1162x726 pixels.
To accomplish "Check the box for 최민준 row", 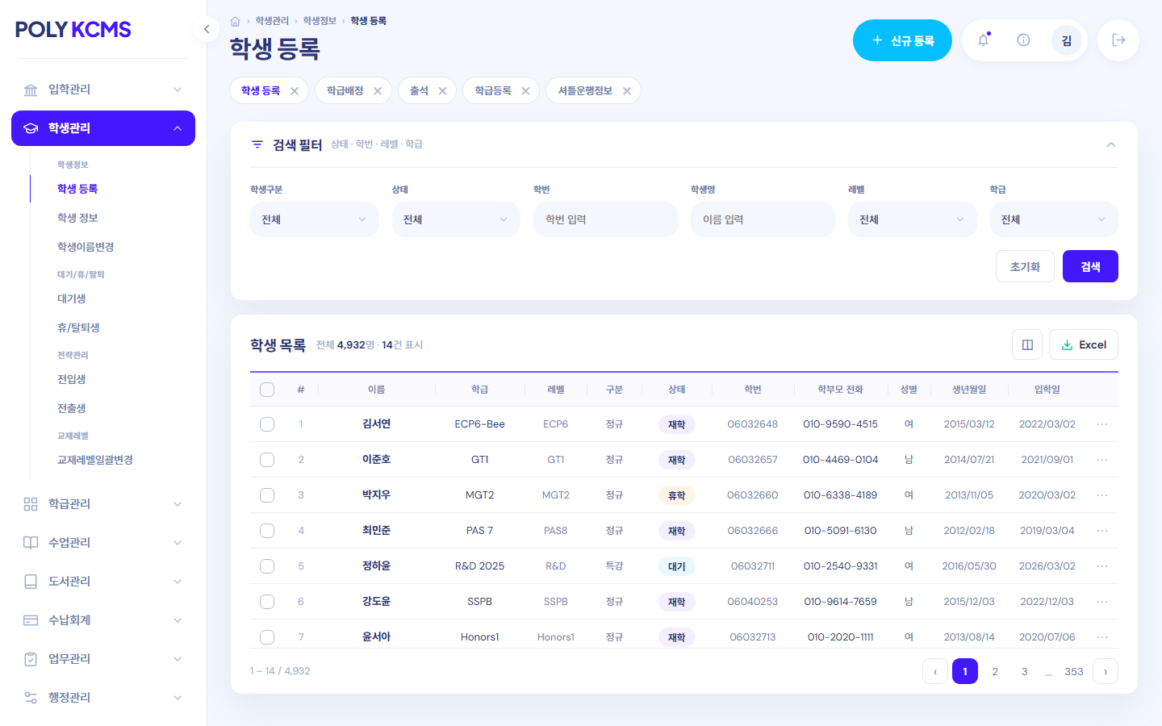I will pyautogui.click(x=267, y=531).
